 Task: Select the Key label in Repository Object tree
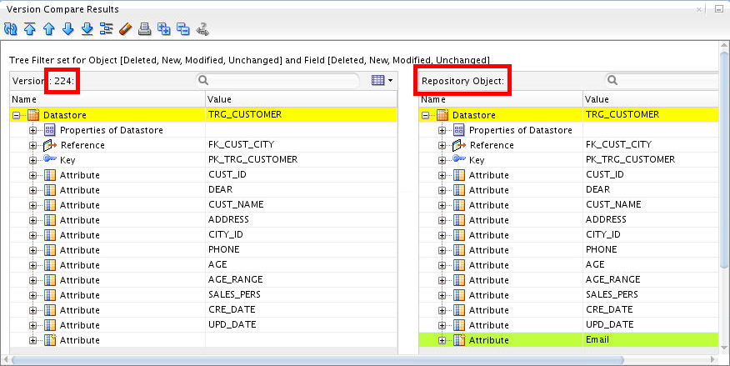pos(477,160)
